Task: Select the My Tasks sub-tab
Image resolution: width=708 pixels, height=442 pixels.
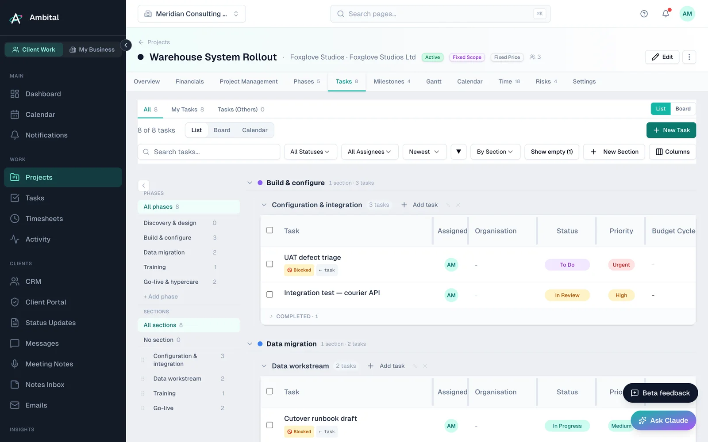Action: (188, 109)
